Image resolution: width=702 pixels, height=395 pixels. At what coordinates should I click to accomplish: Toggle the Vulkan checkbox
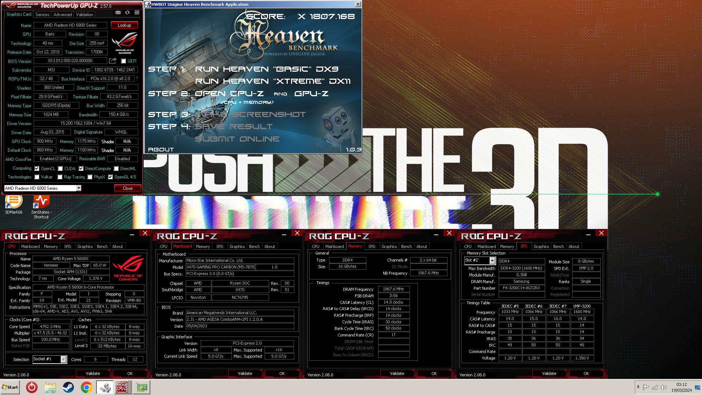[37, 177]
